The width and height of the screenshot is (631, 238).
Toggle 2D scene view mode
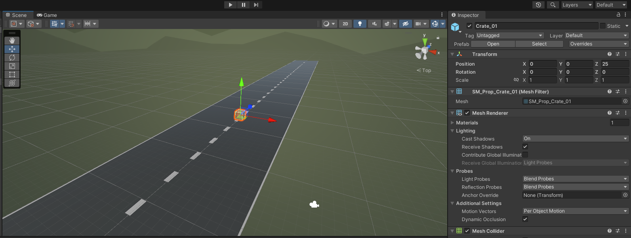click(345, 24)
